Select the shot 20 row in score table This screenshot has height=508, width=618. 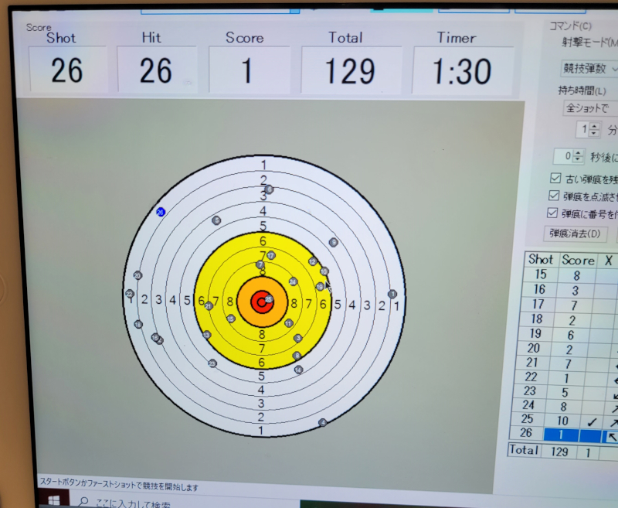[569, 349]
